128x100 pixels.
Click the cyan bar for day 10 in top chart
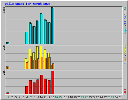(42, 29)
